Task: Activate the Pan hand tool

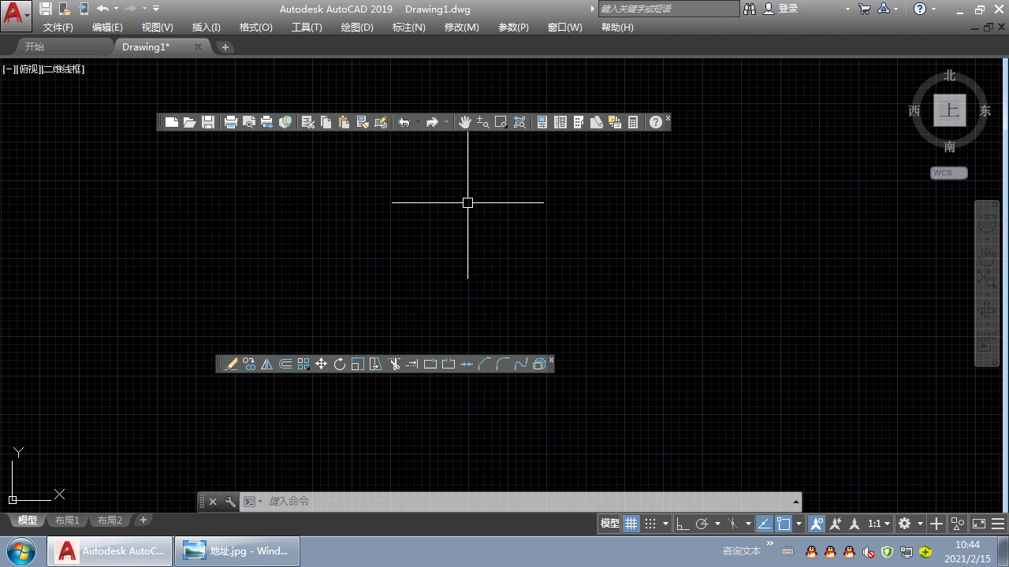Action: [x=464, y=122]
